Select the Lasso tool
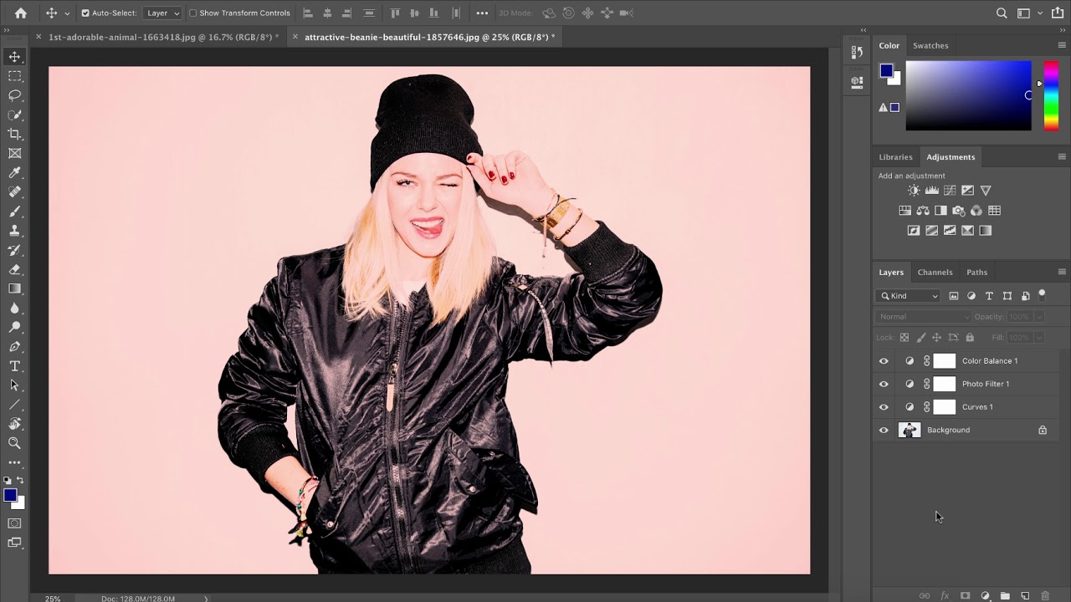This screenshot has height=602, width=1071. pos(14,95)
